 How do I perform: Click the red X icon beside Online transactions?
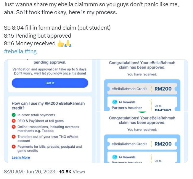(14, 127)
